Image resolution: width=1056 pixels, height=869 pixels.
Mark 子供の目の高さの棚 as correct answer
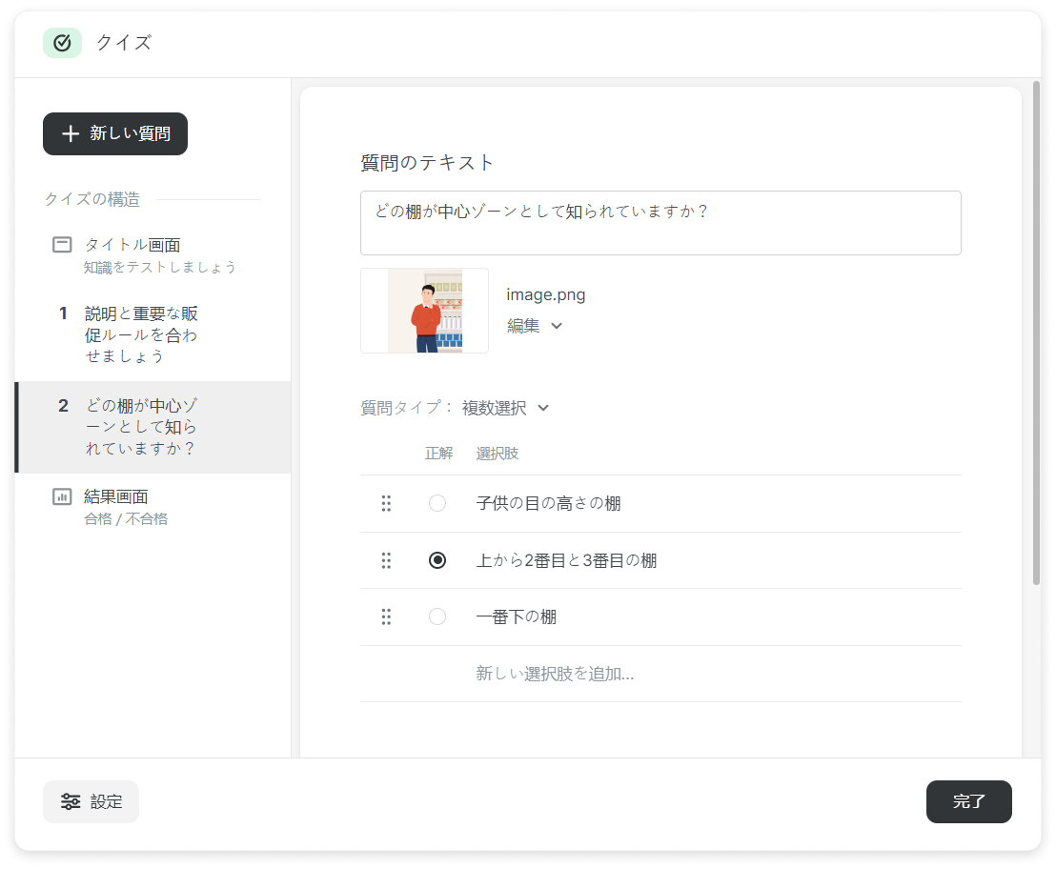(x=437, y=503)
